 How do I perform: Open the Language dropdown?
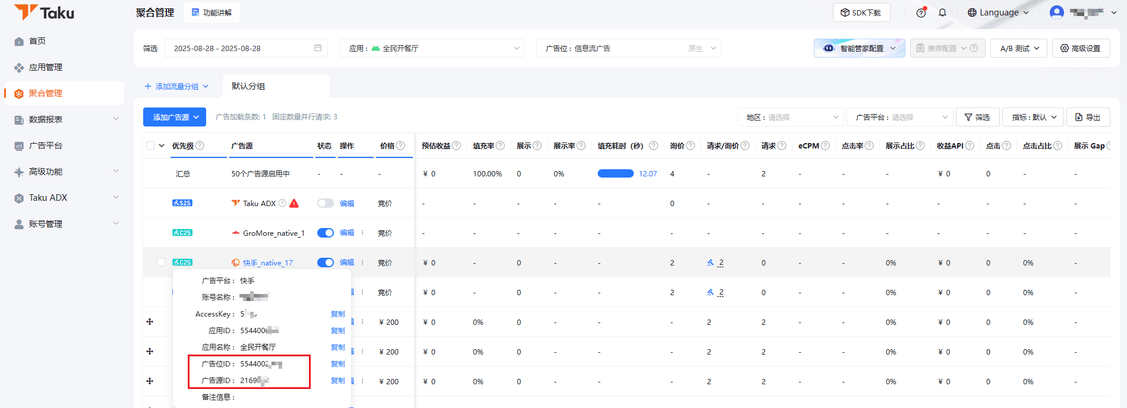pyautogui.click(x=998, y=12)
